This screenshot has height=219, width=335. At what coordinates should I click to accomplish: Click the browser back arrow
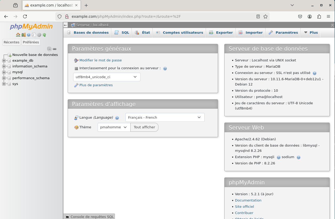point(6,16)
